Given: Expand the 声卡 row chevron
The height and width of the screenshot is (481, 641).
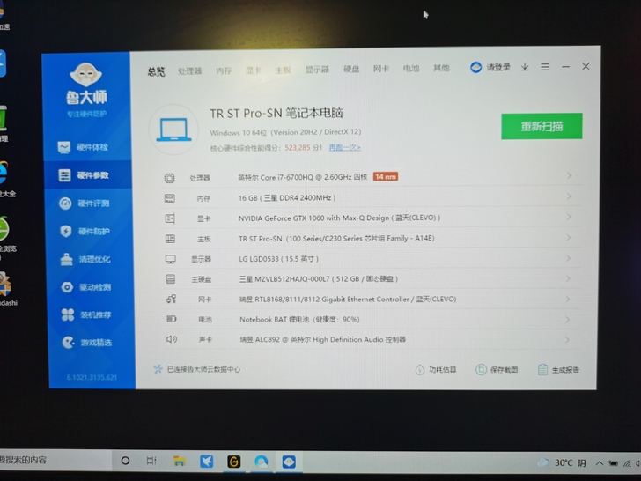Looking at the screenshot, I should (x=567, y=339).
